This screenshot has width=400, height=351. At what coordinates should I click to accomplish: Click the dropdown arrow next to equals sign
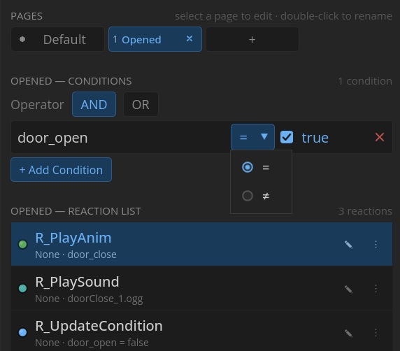click(264, 136)
